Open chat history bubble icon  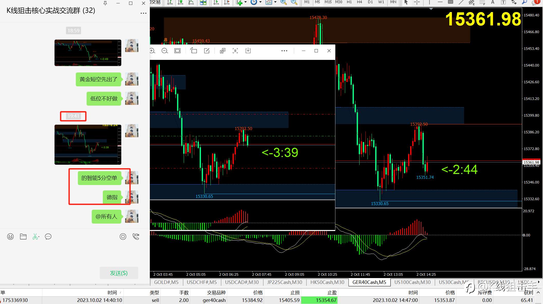48,236
